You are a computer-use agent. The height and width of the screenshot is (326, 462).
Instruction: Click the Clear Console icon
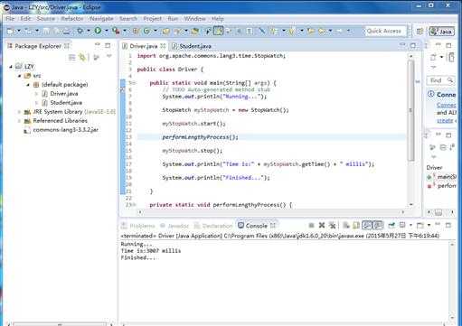pyautogui.click(x=346, y=225)
